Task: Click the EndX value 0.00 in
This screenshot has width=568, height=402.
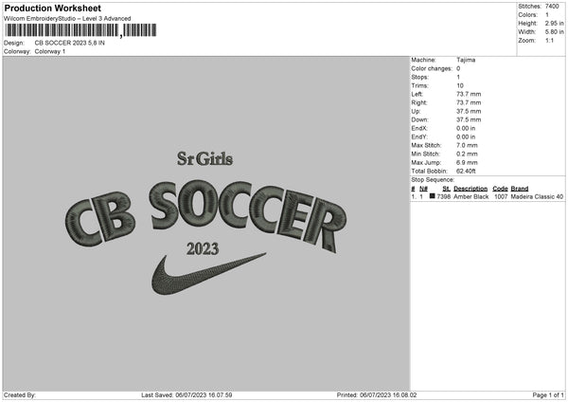Action: coord(466,128)
